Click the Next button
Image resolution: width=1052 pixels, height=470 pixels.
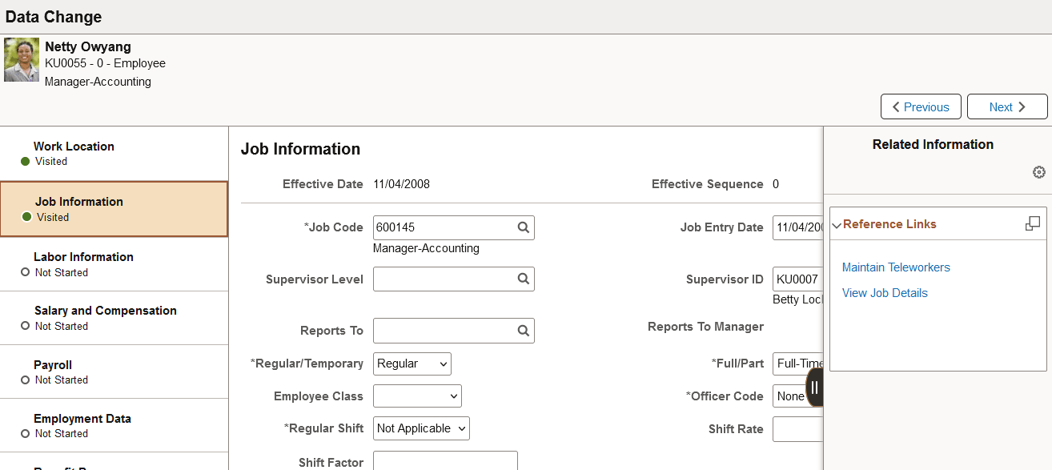(1007, 106)
